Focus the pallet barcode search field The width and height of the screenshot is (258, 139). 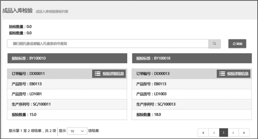pyautogui.click(x=108, y=44)
